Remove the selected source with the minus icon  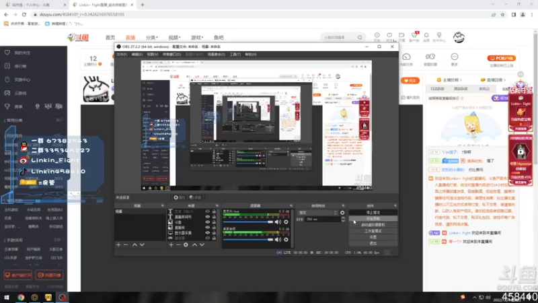point(178,244)
